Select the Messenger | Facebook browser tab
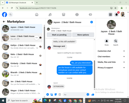129x103 pixels. point(20,3)
